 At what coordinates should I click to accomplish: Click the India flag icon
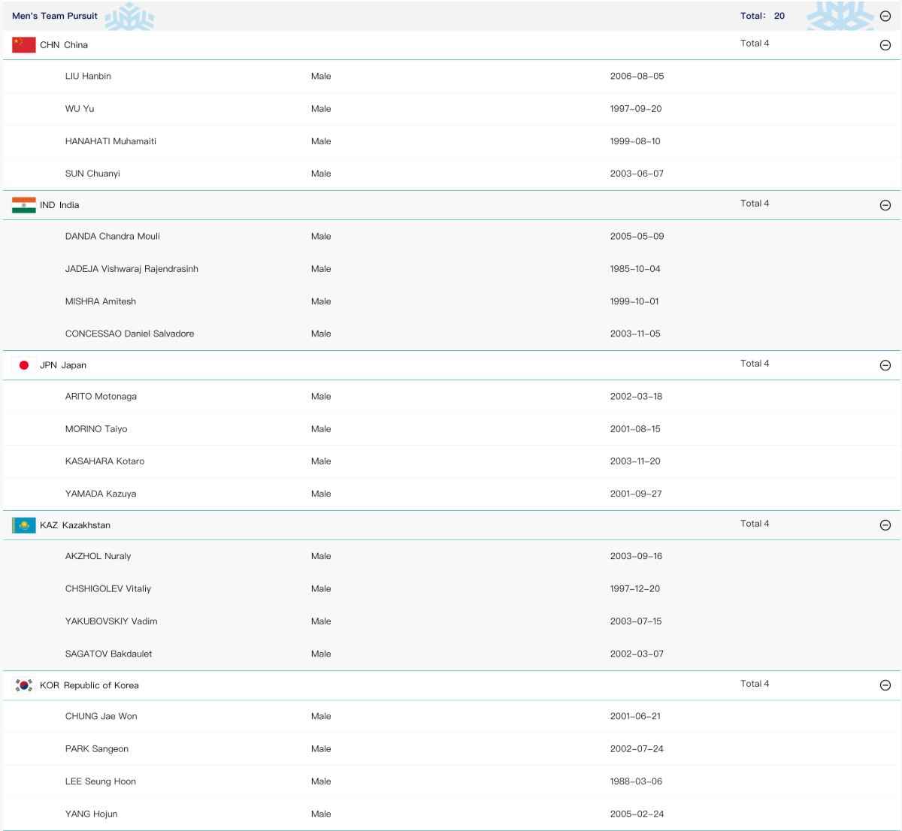click(x=24, y=205)
